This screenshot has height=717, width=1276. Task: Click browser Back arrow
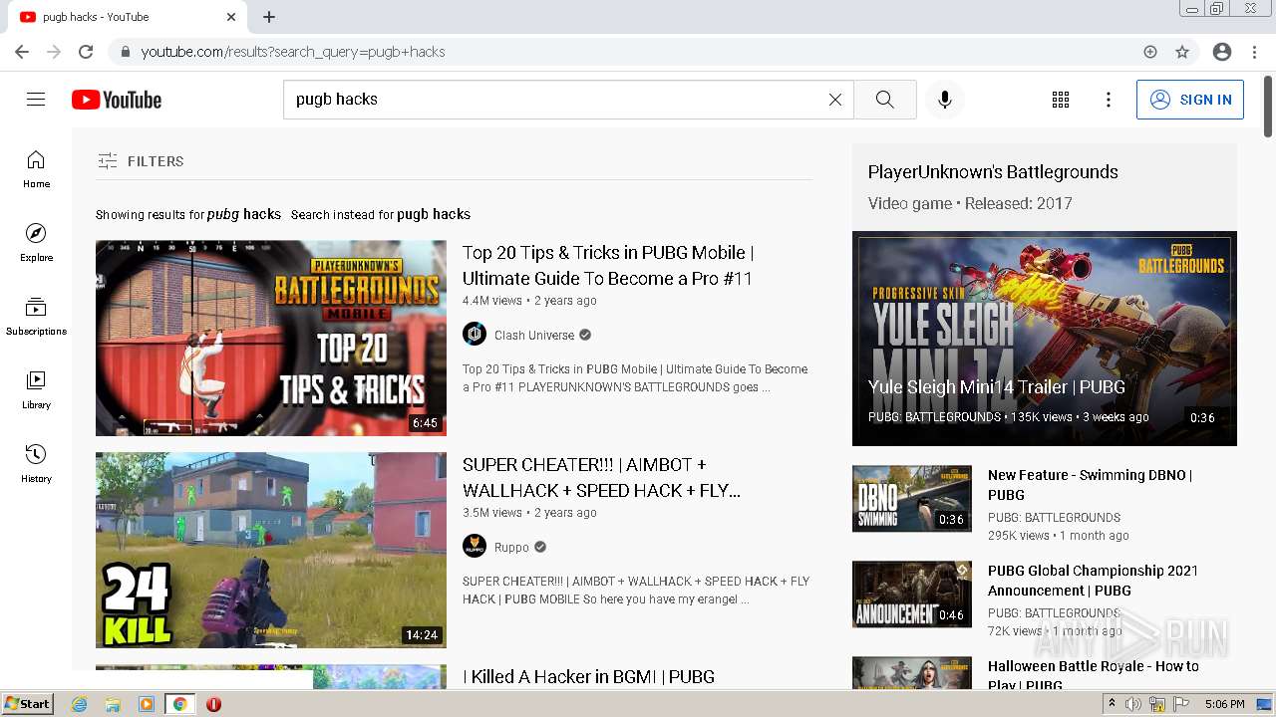(22, 52)
